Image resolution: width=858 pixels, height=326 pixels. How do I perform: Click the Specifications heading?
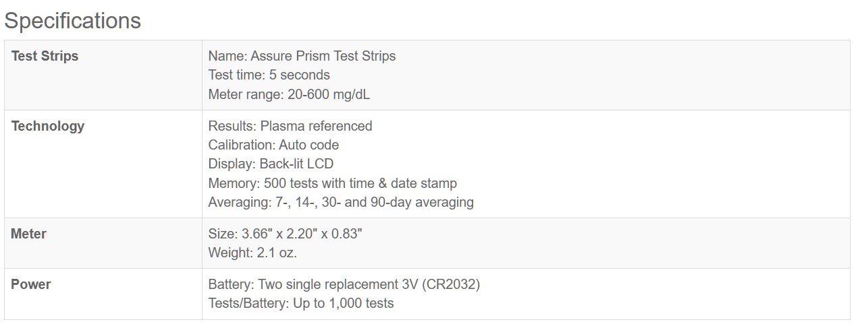[73, 21]
